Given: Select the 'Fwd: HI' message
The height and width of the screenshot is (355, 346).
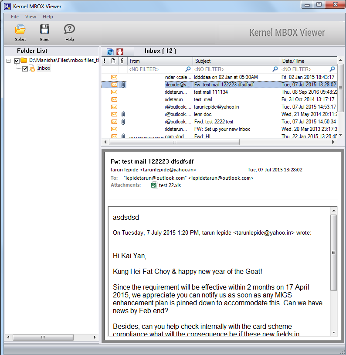Looking at the screenshot, I should [219, 136].
